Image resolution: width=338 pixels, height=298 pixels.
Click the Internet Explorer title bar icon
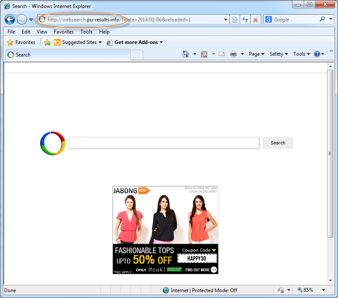pos(7,6)
